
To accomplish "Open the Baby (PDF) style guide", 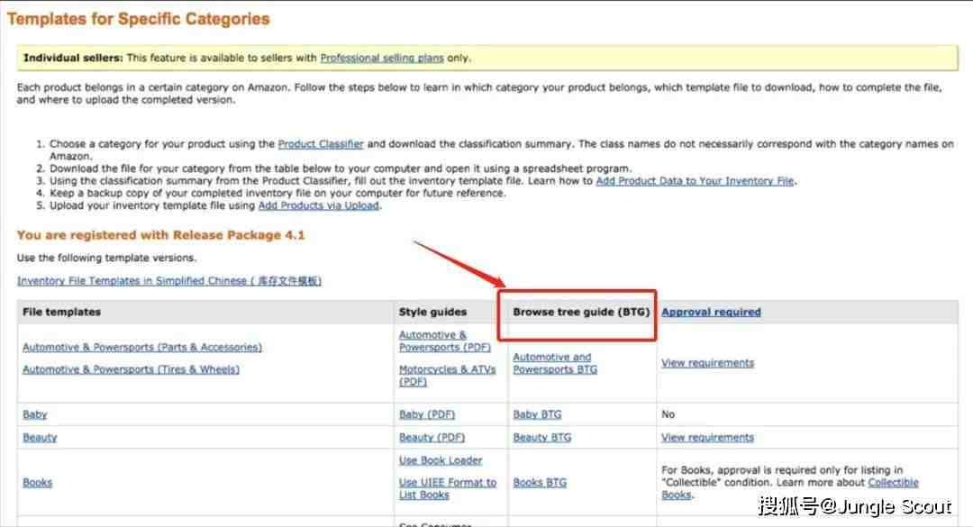I will click(x=427, y=414).
